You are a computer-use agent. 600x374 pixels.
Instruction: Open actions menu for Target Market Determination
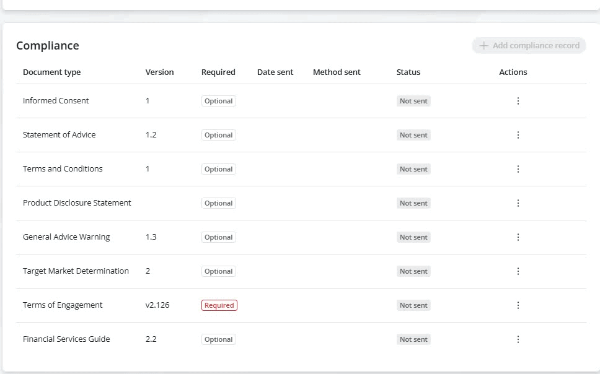(x=518, y=271)
